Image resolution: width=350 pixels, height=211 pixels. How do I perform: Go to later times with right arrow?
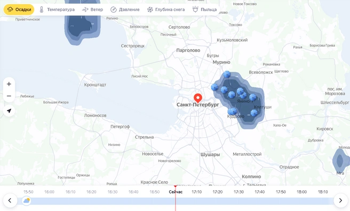click(x=340, y=200)
